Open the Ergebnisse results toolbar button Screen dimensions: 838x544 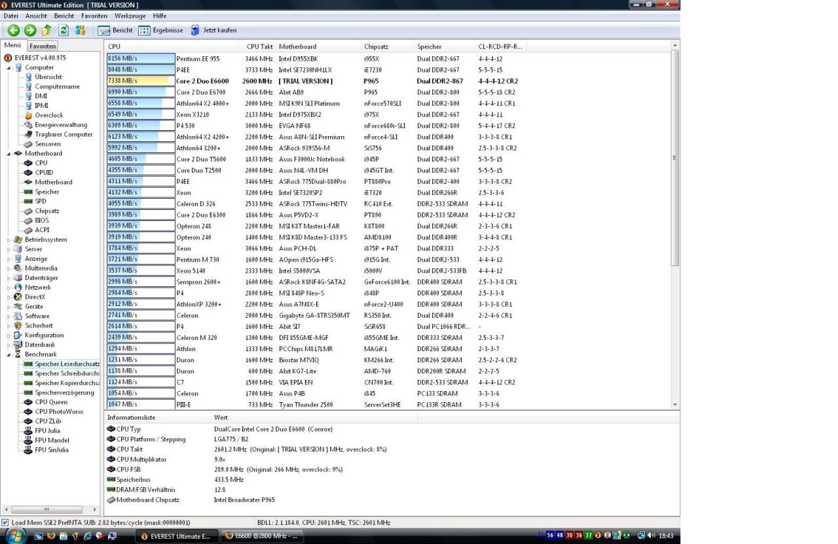[x=161, y=30]
